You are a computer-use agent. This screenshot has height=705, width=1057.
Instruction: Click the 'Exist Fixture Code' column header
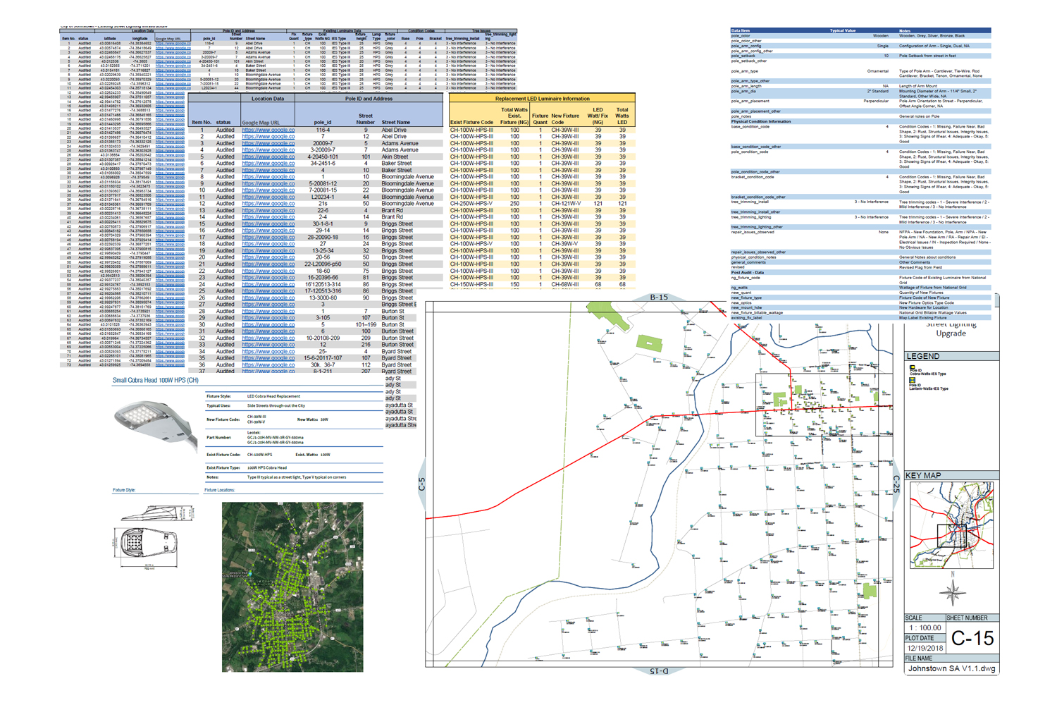[x=471, y=123]
